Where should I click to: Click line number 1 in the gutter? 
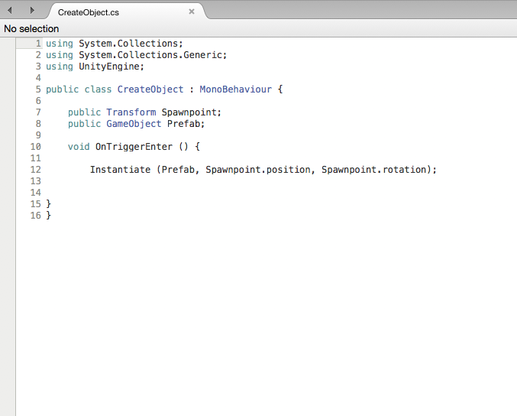point(37,44)
